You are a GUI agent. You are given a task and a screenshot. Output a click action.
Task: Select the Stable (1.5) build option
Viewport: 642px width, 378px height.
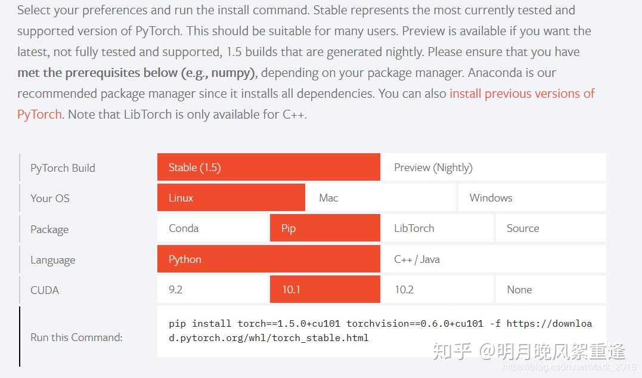click(x=269, y=167)
